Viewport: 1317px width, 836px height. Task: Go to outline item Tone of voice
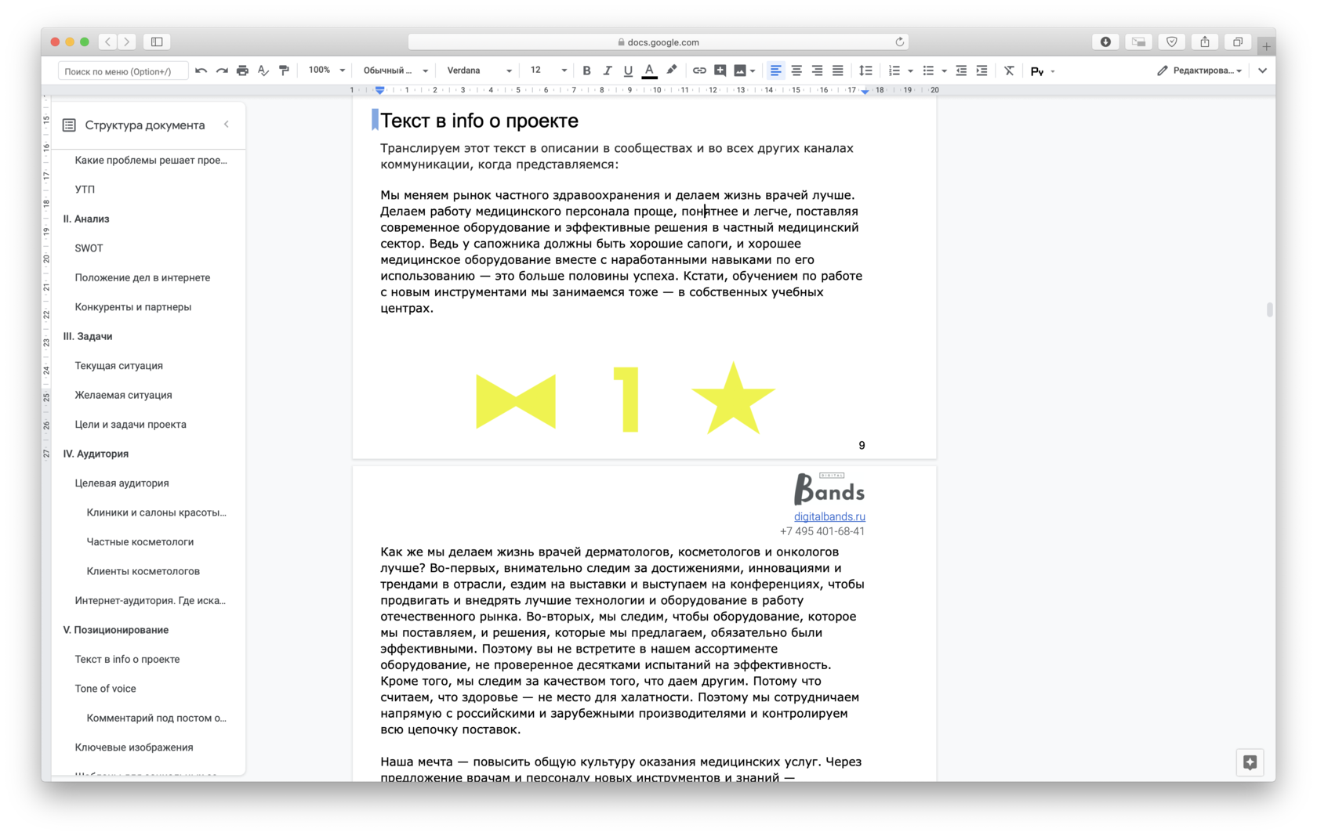105,689
